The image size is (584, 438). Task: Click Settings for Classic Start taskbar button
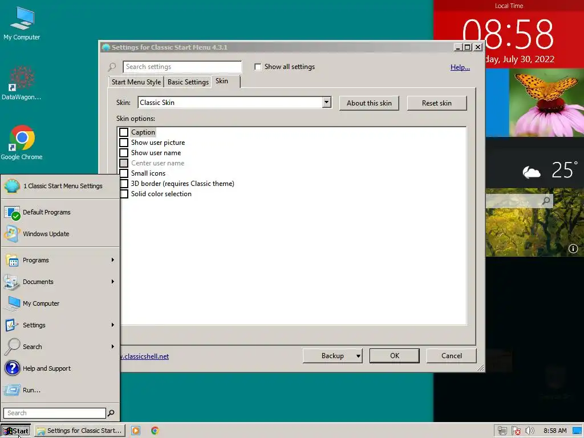[80, 431]
